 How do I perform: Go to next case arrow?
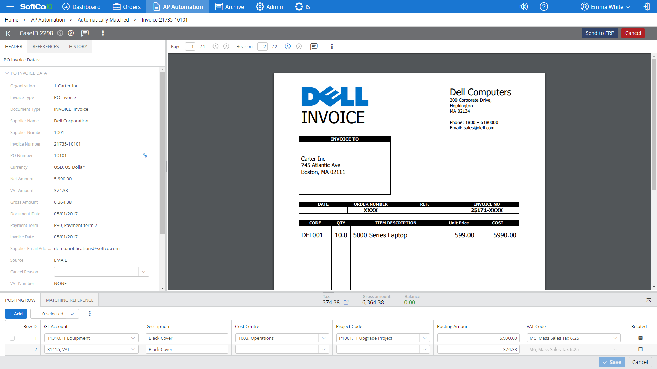point(71,33)
